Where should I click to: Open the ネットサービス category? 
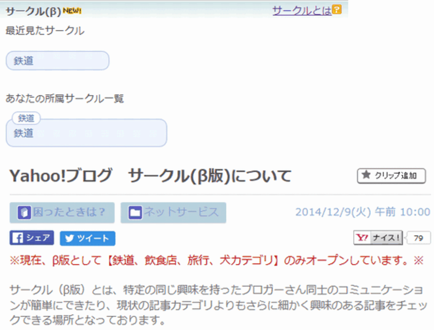(173, 213)
